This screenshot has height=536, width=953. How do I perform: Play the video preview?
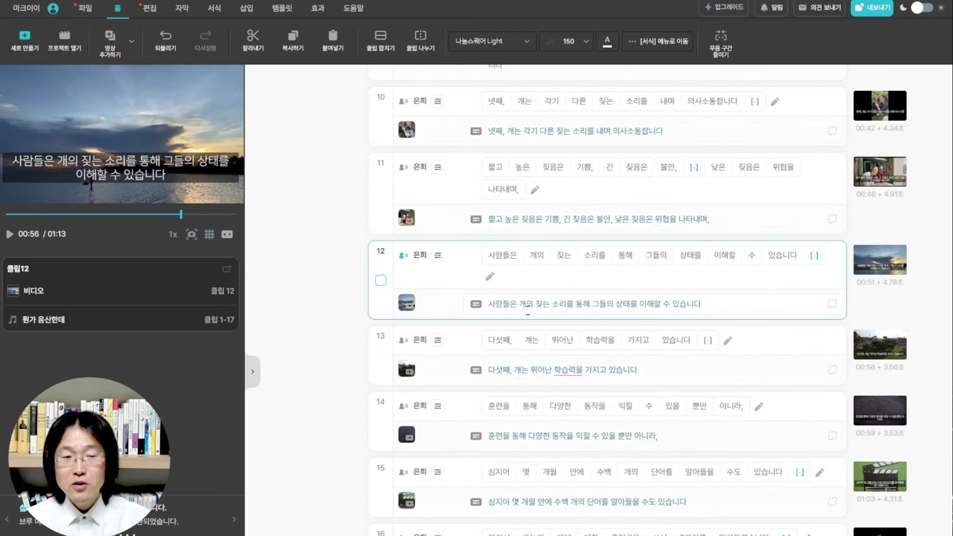coord(10,234)
